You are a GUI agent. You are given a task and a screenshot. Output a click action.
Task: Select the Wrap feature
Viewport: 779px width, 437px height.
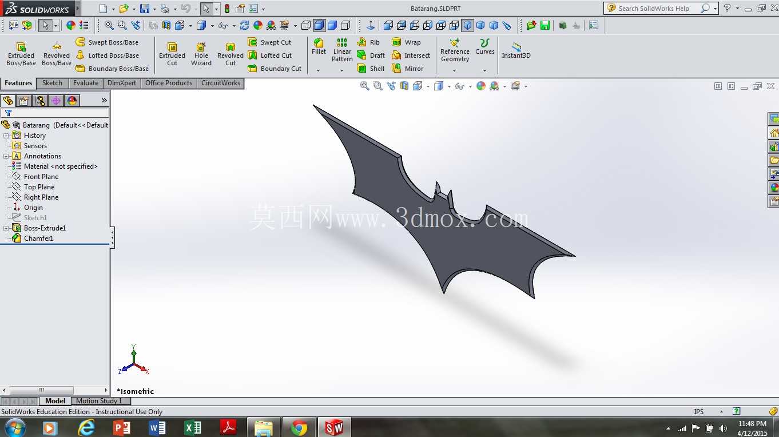[x=406, y=42]
